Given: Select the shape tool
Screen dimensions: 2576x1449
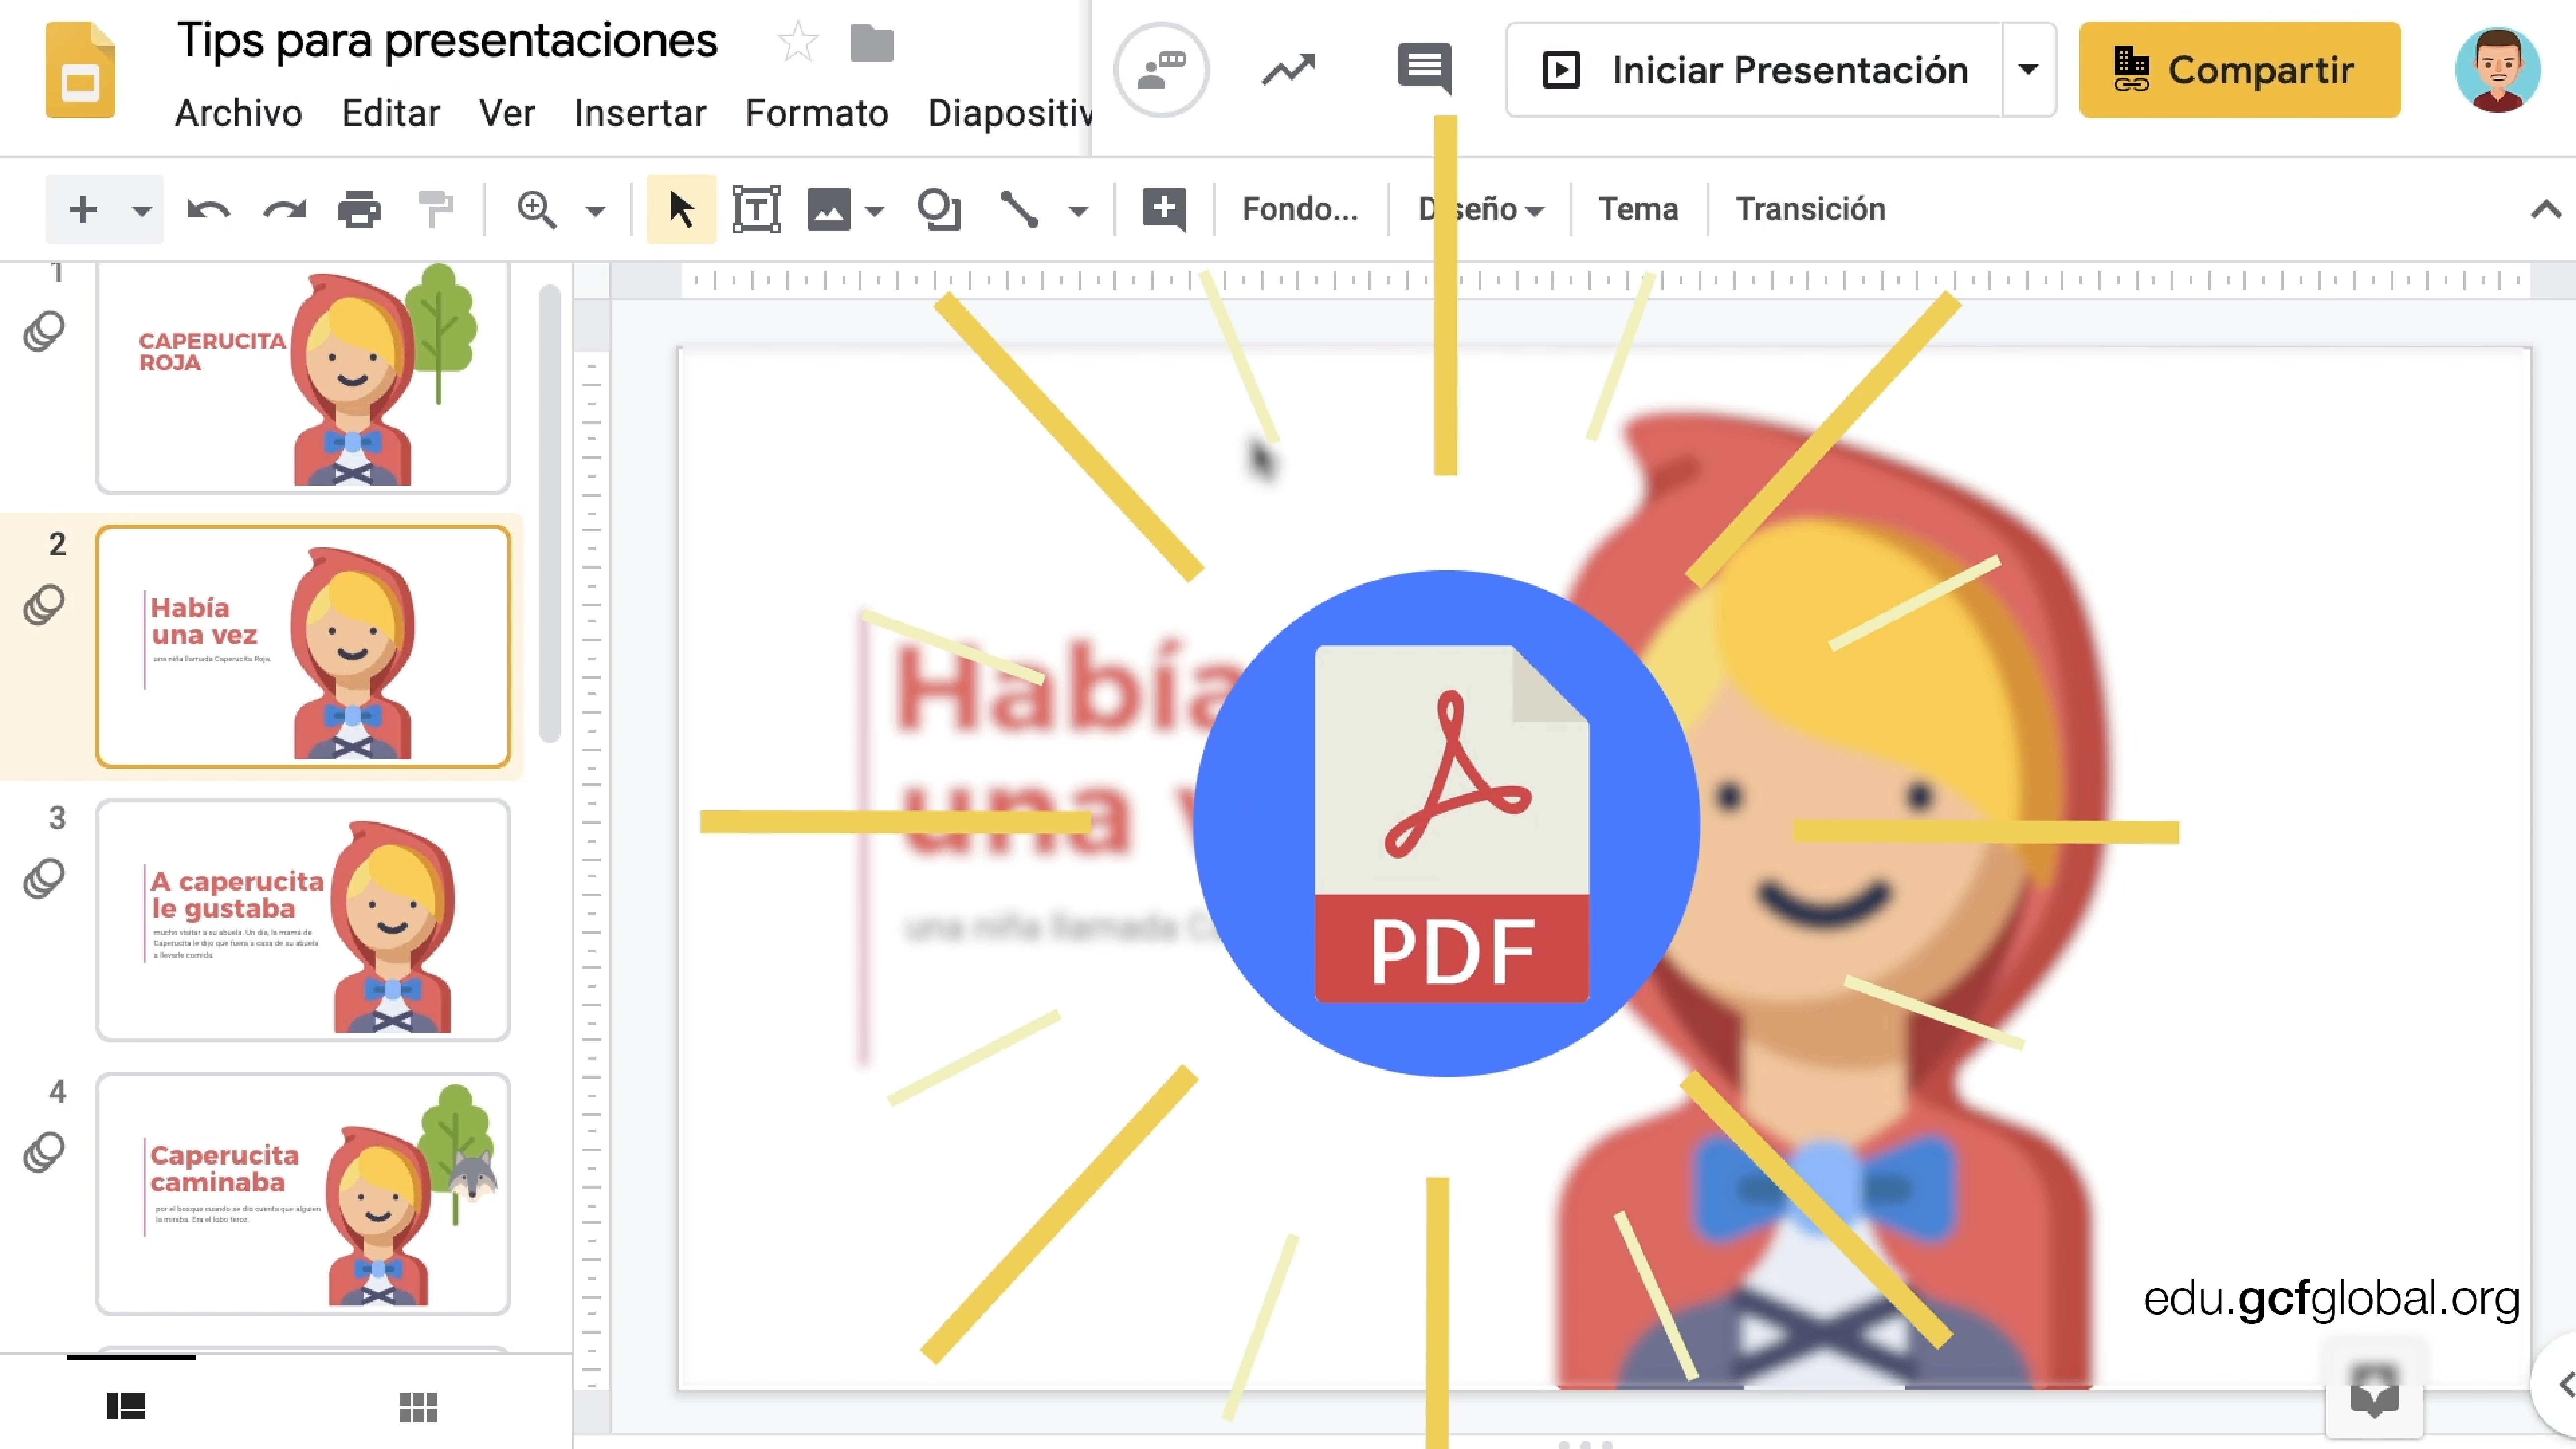Looking at the screenshot, I should (939, 210).
